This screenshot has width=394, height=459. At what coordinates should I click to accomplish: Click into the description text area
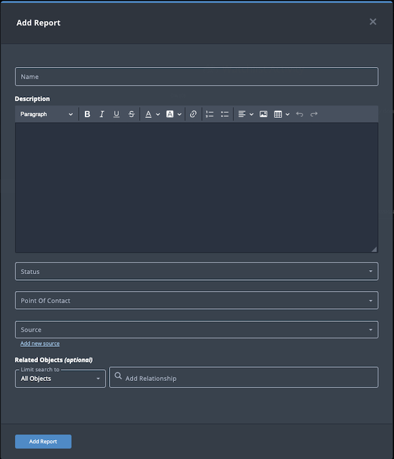197,188
